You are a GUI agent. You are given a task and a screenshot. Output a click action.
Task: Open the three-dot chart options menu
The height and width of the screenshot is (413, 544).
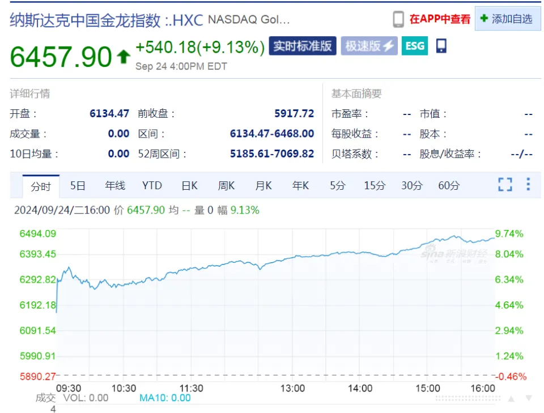click(528, 184)
